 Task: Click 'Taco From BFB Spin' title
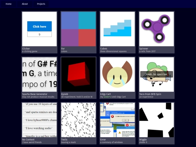(150, 94)
